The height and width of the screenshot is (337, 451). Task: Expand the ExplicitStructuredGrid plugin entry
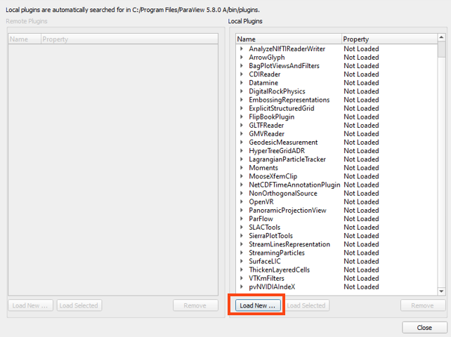pyautogui.click(x=242, y=108)
